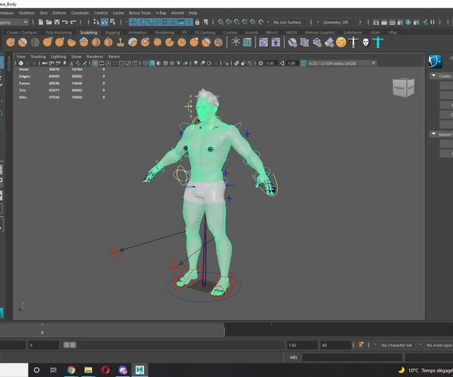Select the Foamy sculpt tool
The image size is (453, 377).
pyautogui.click(x=84, y=42)
